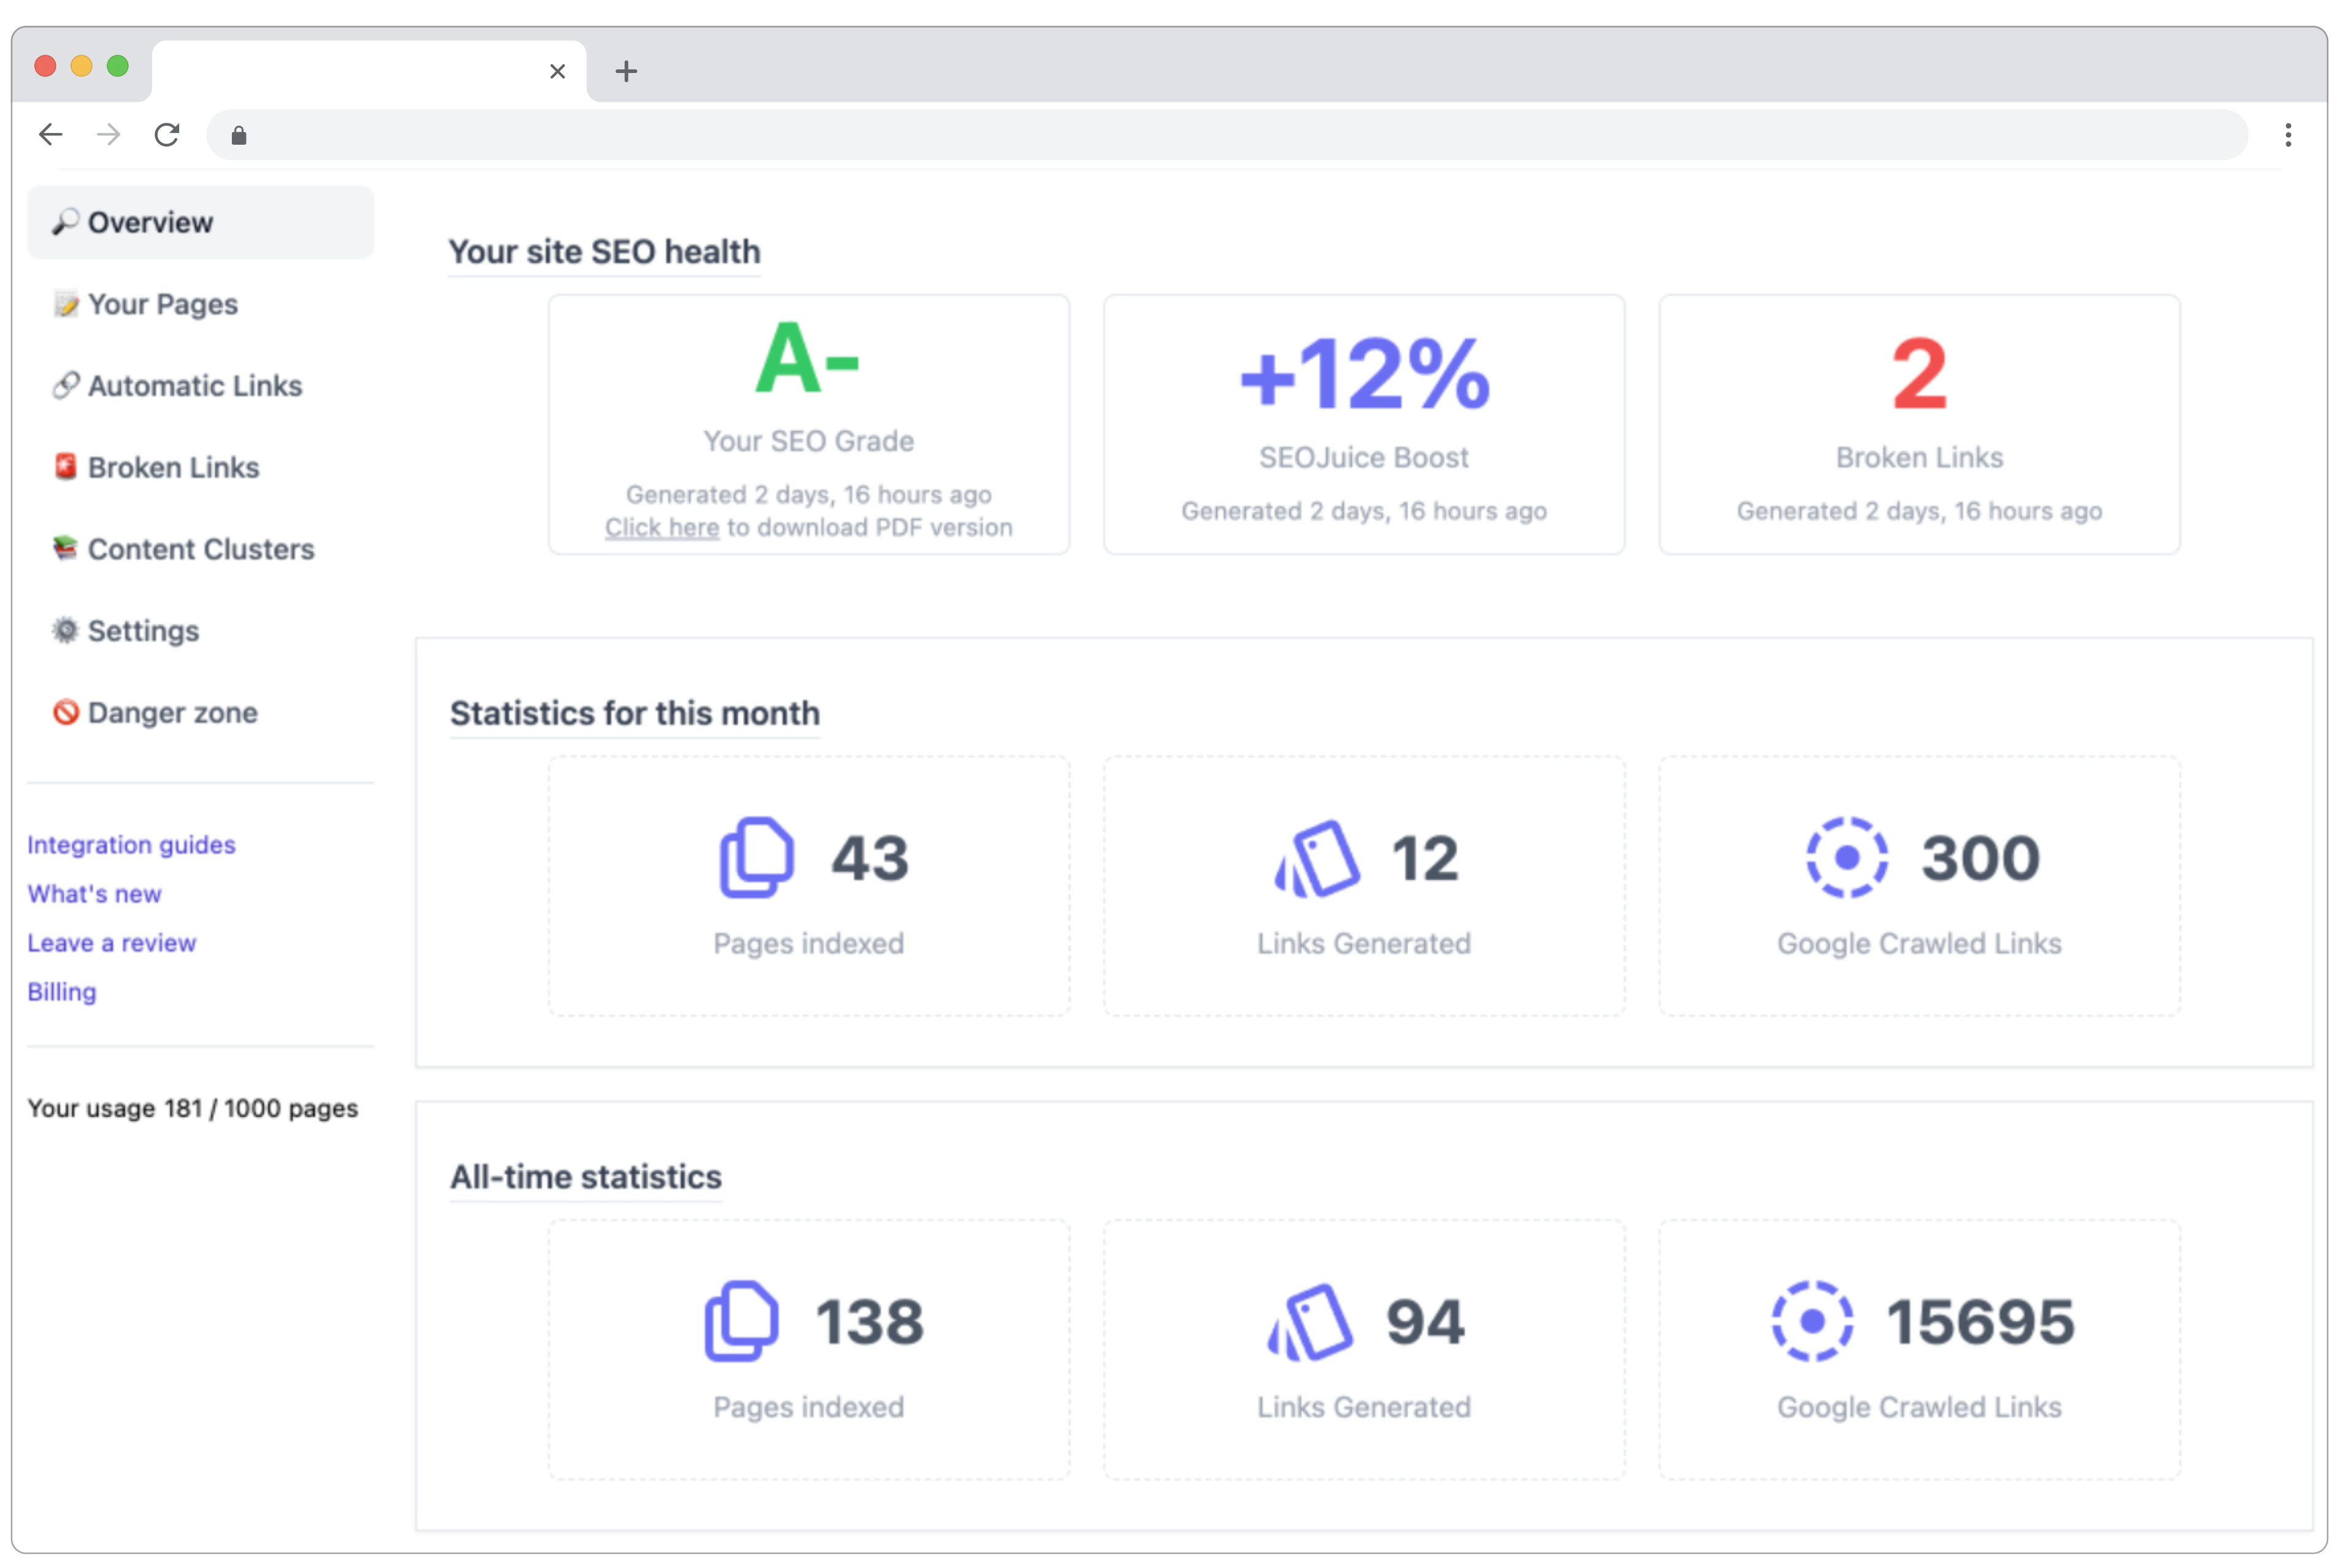The height and width of the screenshot is (1568, 2338).
Task: Click the new tab plus icon
Action: (626, 71)
